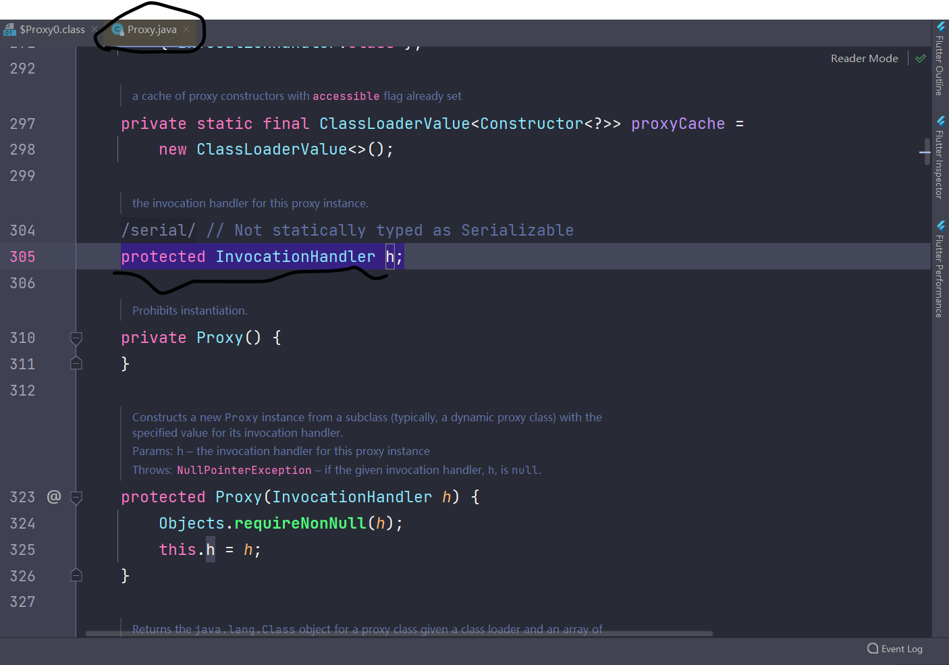Open the Flutter Performance tool window
Screen dimensions: 949x665
coord(940,269)
